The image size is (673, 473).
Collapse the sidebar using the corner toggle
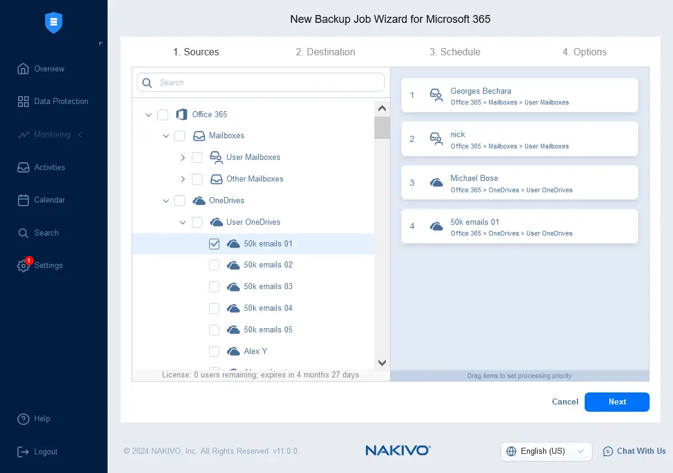100,44
